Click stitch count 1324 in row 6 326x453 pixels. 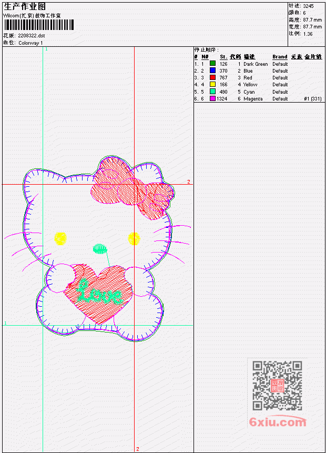(x=222, y=99)
